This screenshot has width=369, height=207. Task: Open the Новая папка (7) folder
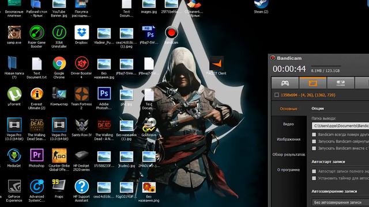tap(14, 68)
